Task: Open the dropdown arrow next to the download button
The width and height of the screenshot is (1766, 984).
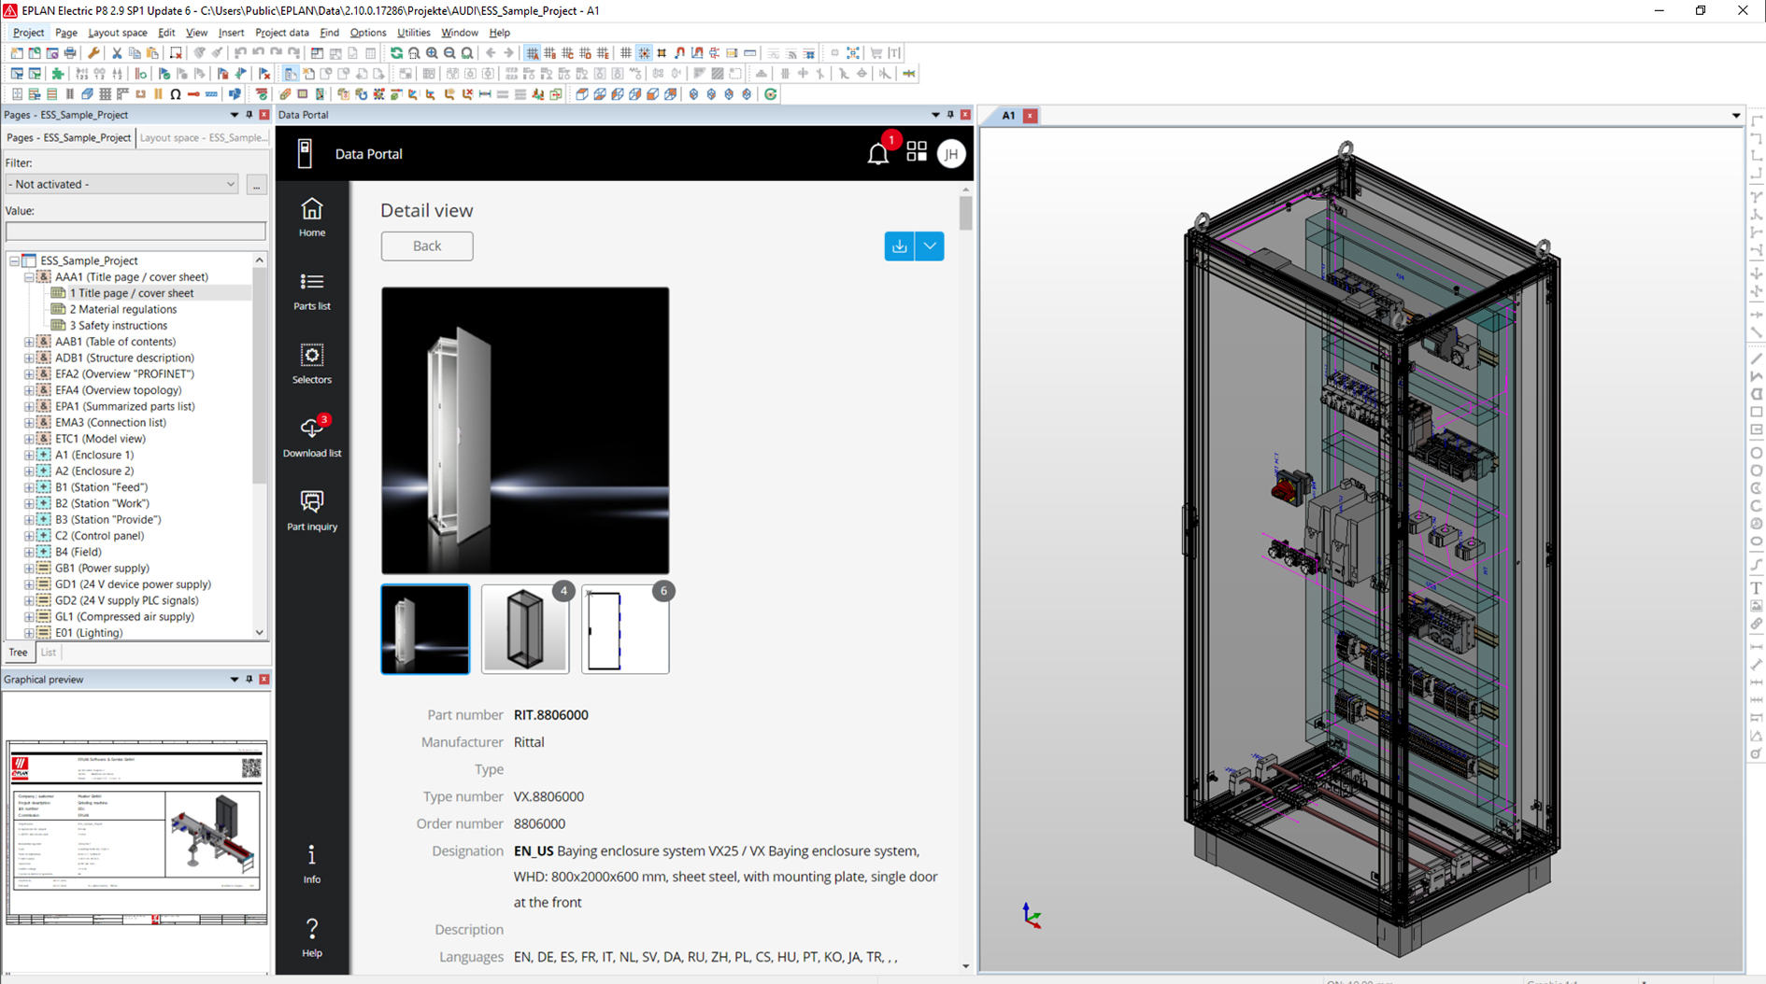Action: pos(930,246)
